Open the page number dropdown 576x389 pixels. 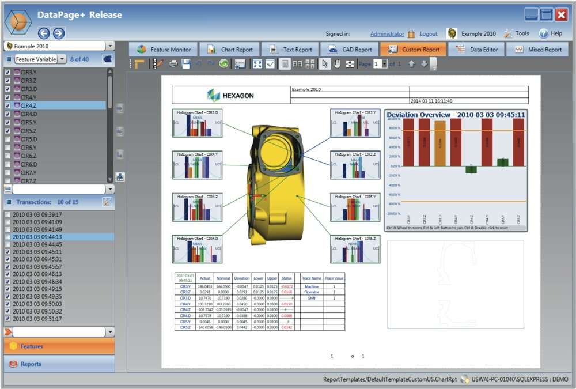(384, 64)
